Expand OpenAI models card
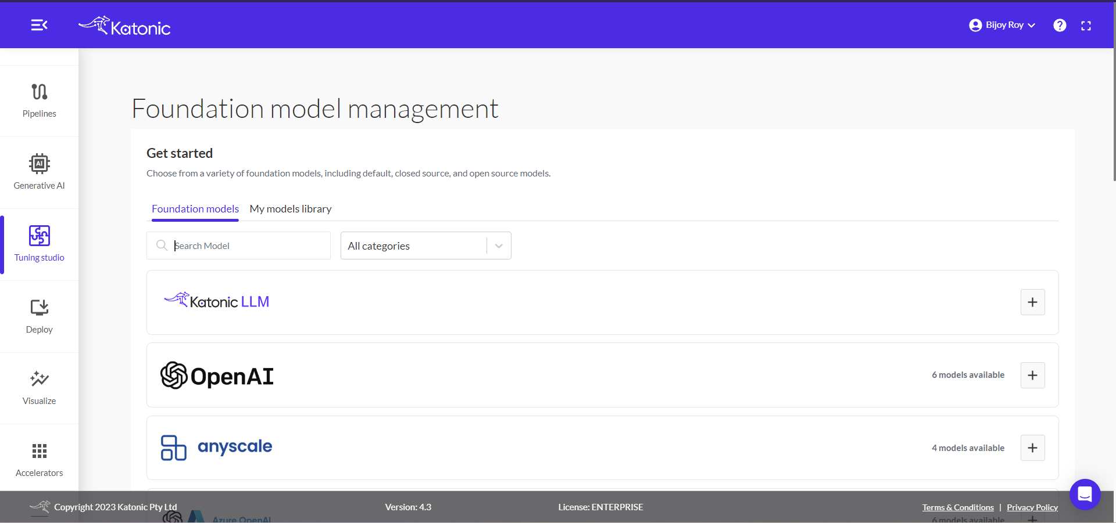 [1032, 375]
